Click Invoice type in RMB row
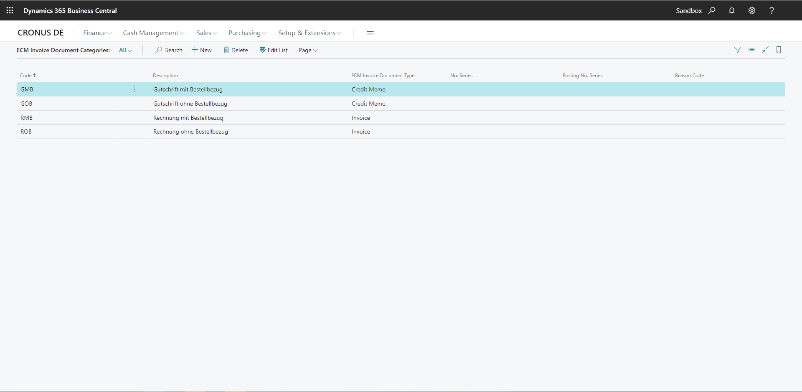 [x=361, y=118]
